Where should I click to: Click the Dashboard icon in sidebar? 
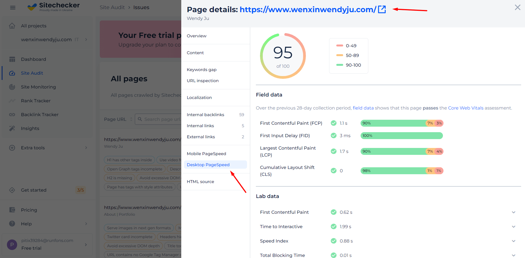(12, 59)
